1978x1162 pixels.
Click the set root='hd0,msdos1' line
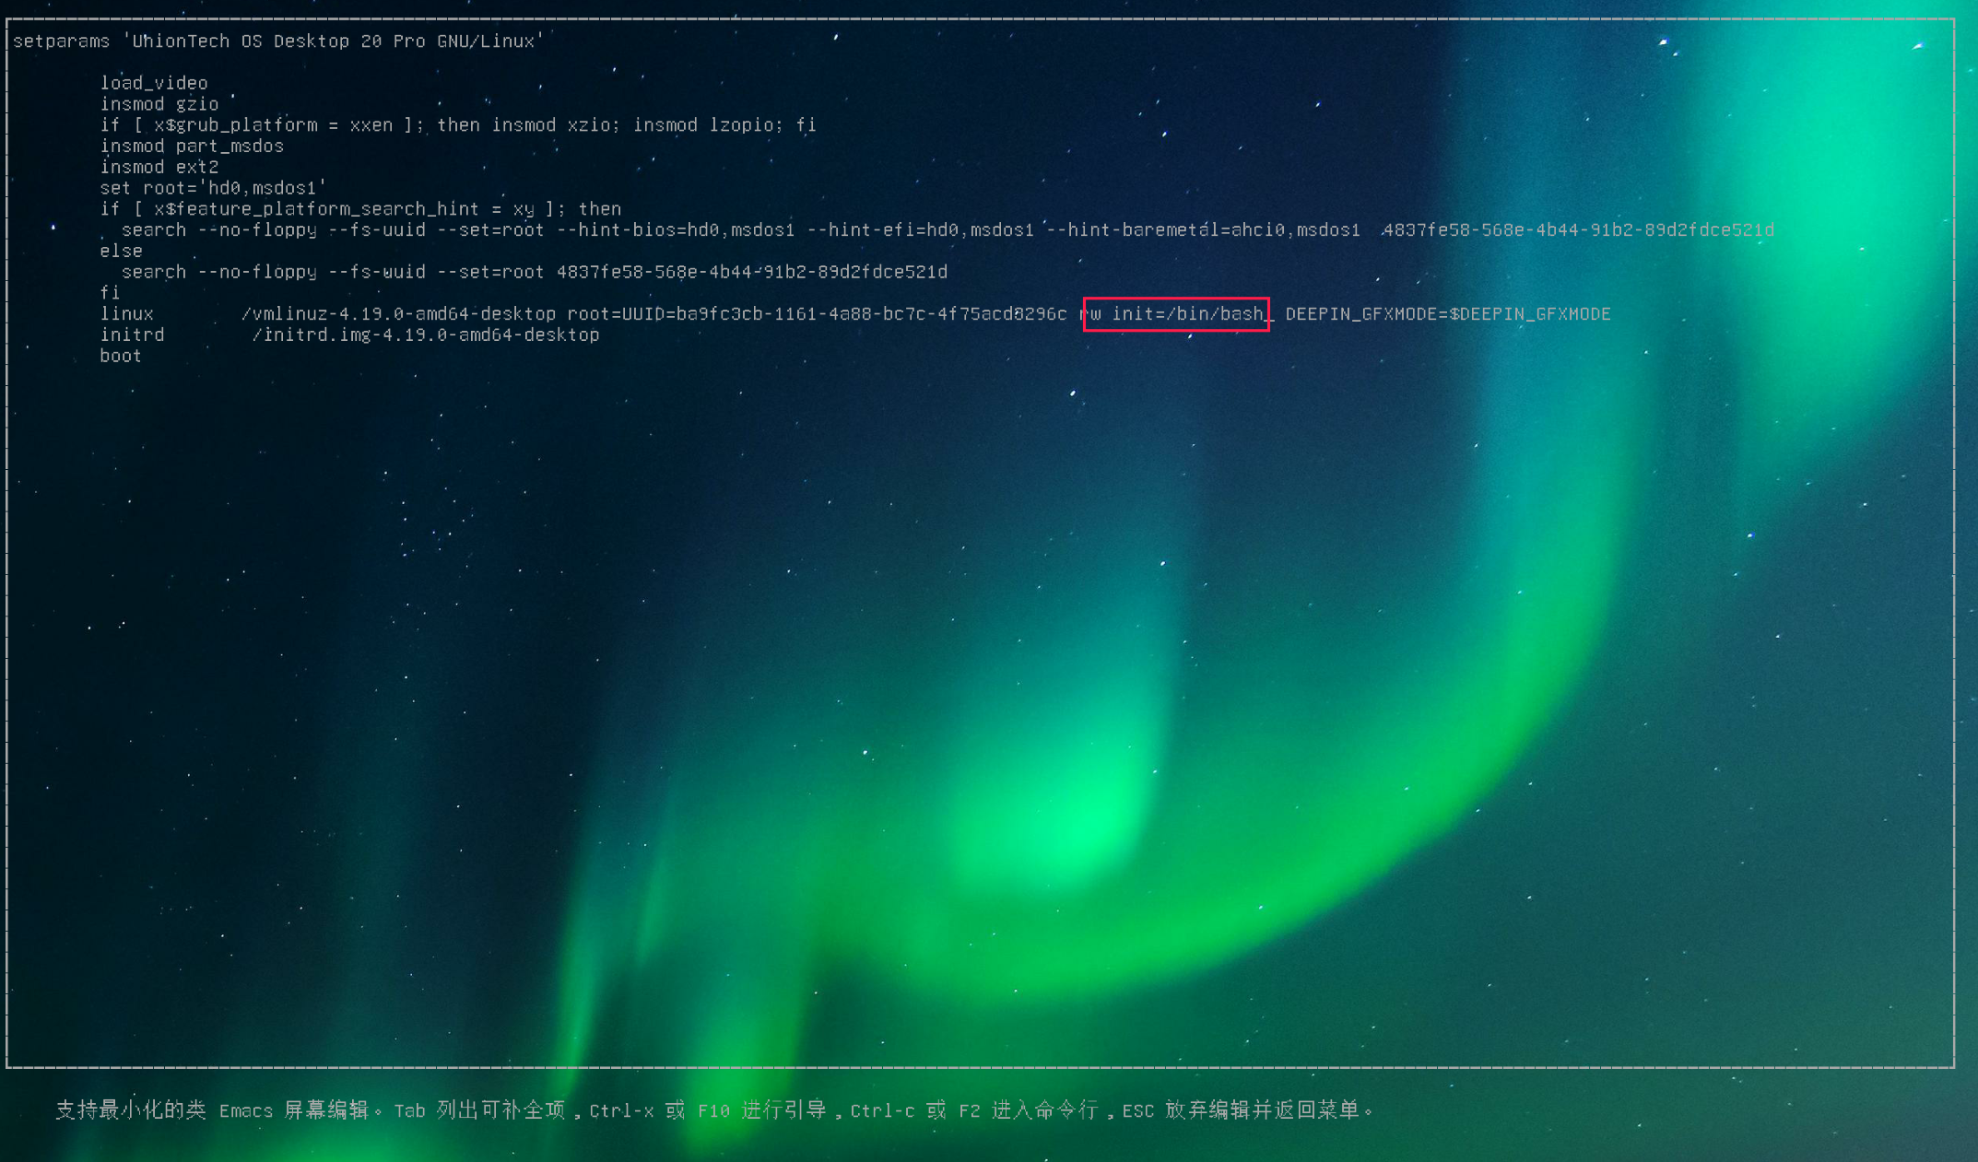tap(213, 188)
